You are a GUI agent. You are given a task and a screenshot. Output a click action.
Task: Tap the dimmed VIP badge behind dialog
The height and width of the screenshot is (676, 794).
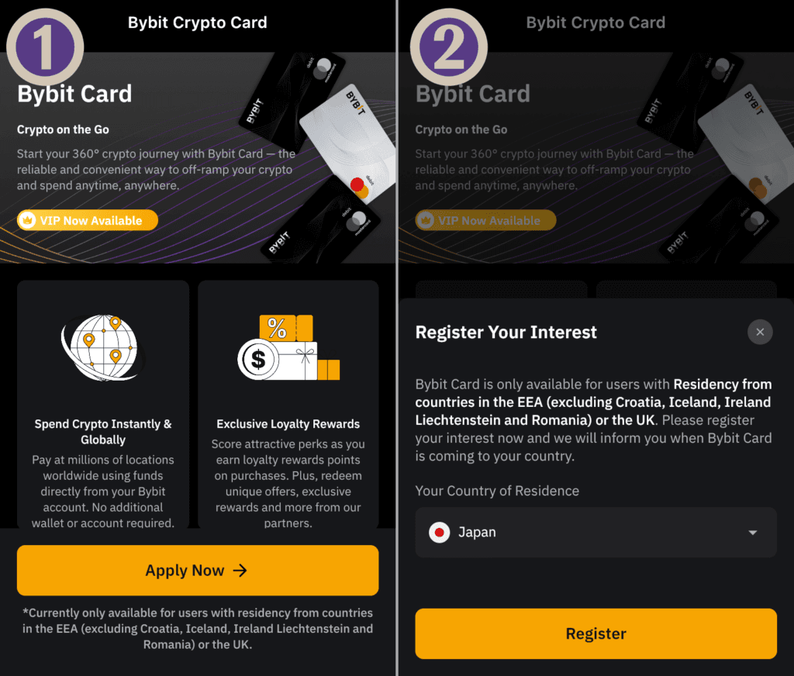(x=485, y=220)
